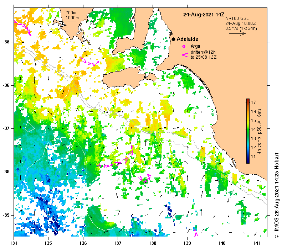
Task: Click the magenta Argo float legend circle
Action: pos(184,47)
